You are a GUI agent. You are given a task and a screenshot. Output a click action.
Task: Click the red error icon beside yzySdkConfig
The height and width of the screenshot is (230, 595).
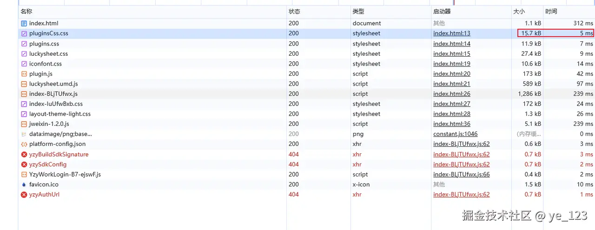pyautogui.click(x=24, y=164)
